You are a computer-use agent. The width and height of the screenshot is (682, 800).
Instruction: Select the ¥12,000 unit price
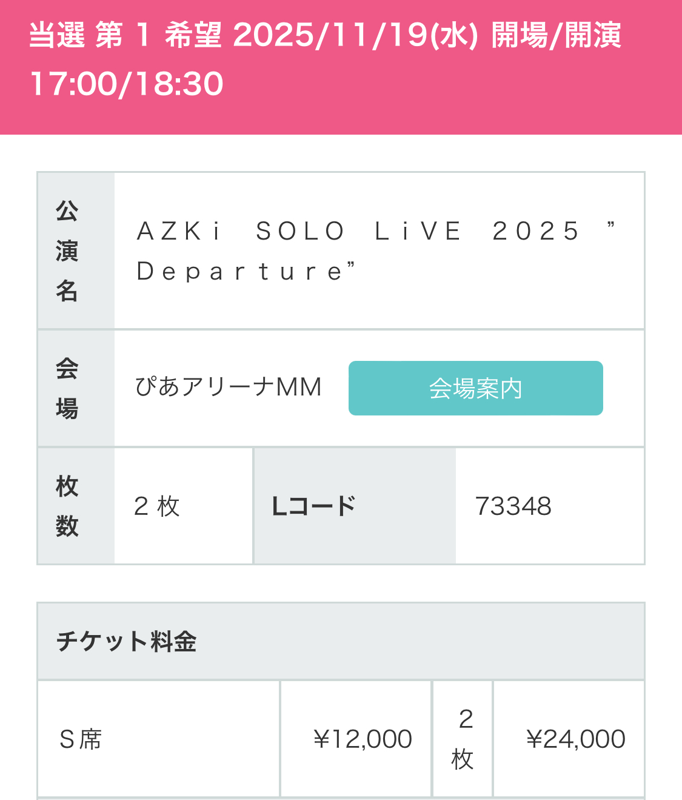363,739
